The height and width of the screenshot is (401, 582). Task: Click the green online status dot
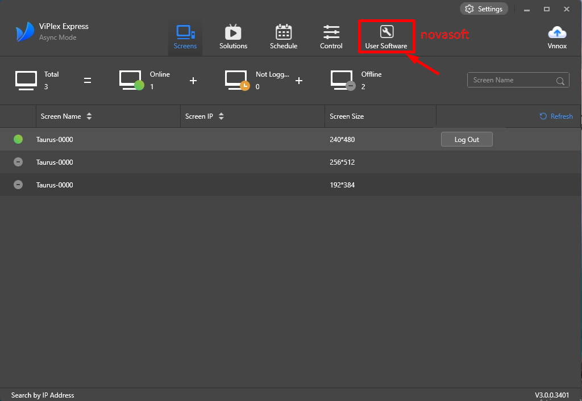[18, 139]
